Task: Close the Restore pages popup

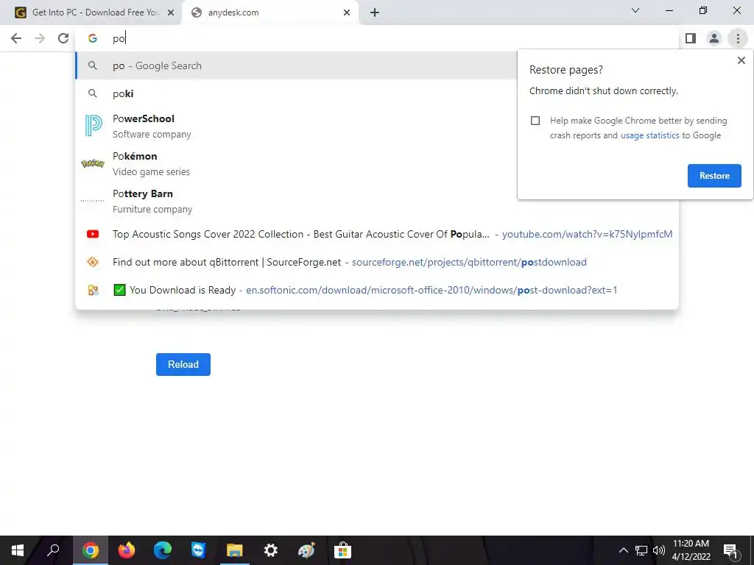Action: [741, 60]
